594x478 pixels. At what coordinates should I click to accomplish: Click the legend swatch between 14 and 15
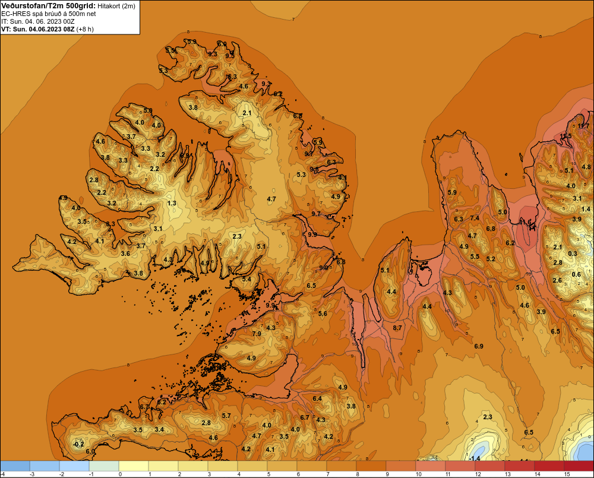(549, 466)
